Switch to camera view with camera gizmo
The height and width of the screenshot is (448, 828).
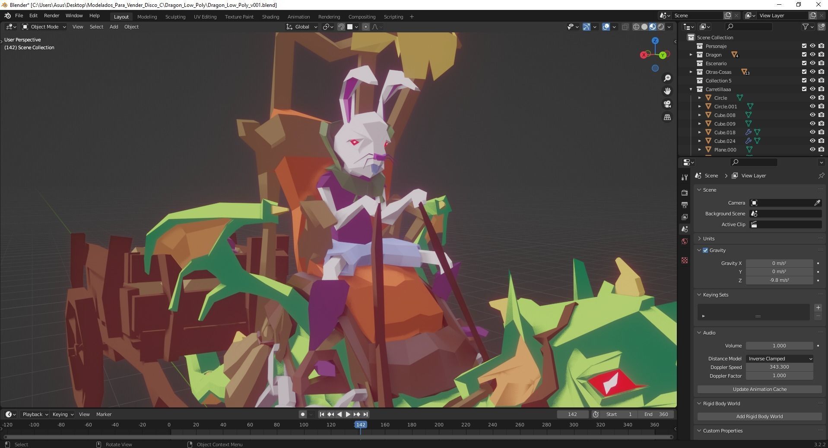667,104
